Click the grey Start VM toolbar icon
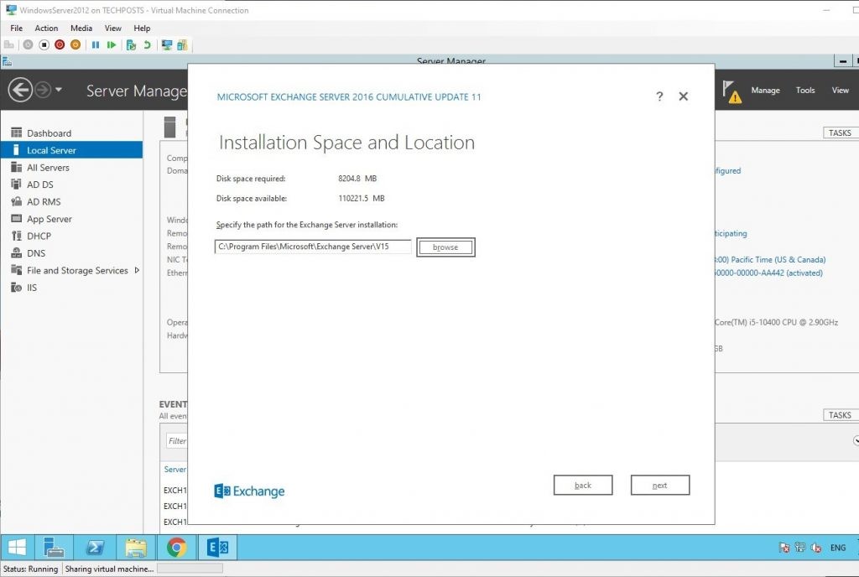This screenshot has height=577, width=859. coord(28,45)
